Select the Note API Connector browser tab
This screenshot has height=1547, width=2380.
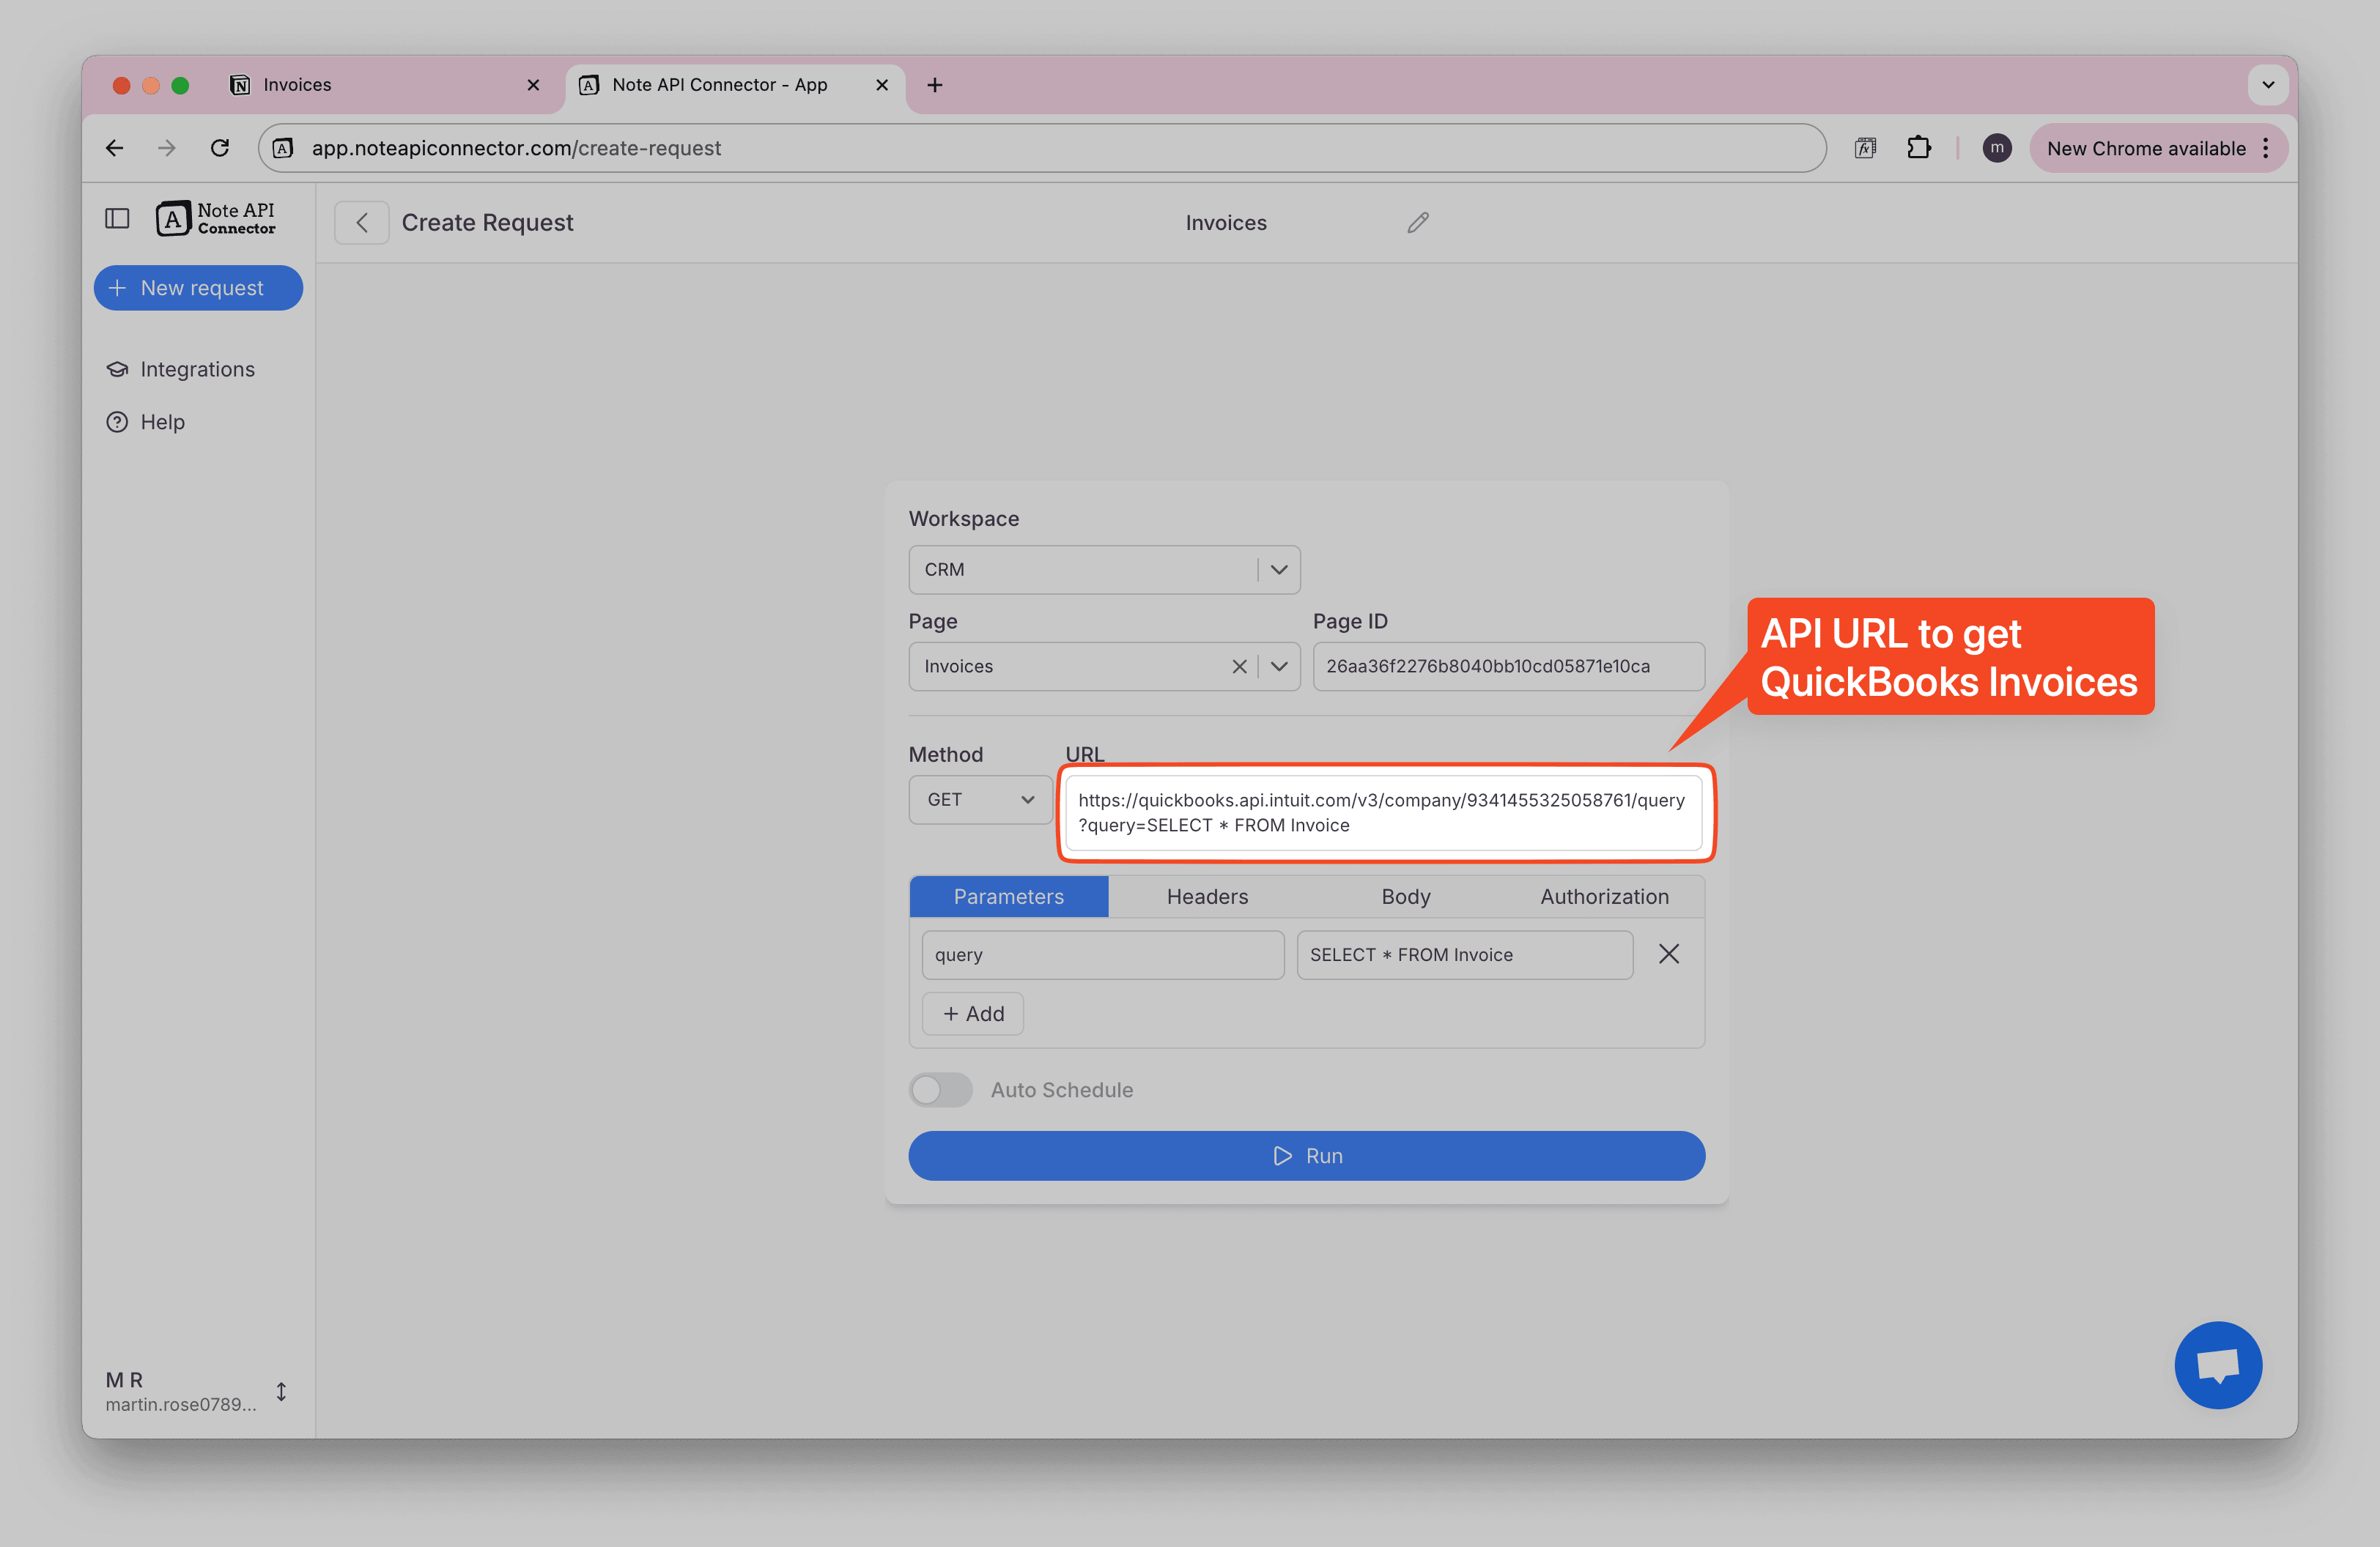735,85
